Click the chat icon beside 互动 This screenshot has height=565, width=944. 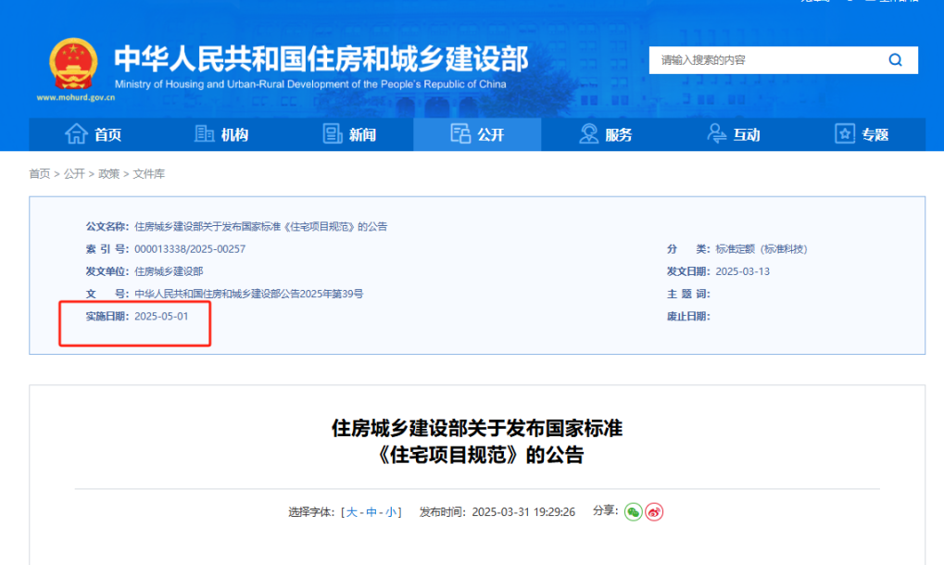pos(717,134)
